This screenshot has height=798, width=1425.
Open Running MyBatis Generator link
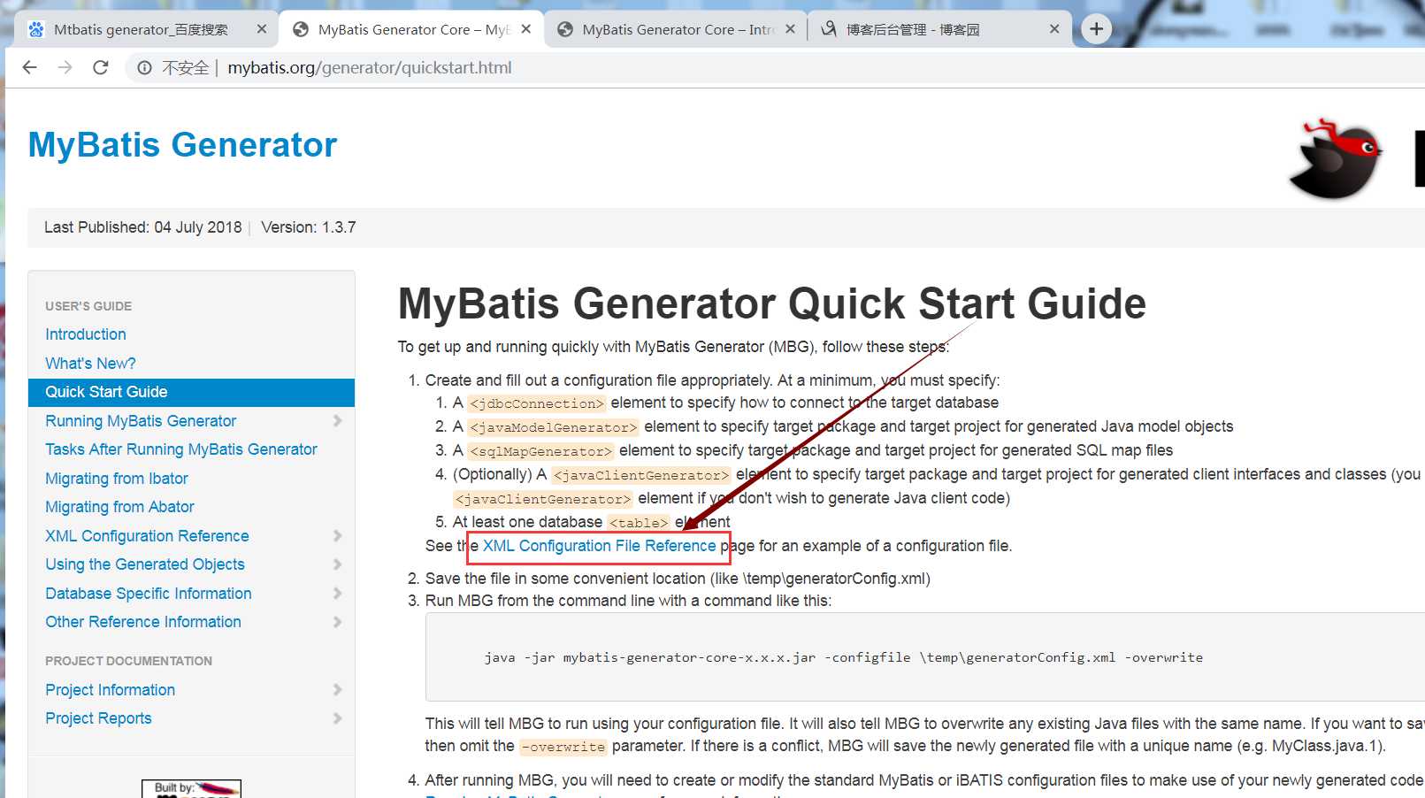coord(141,421)
